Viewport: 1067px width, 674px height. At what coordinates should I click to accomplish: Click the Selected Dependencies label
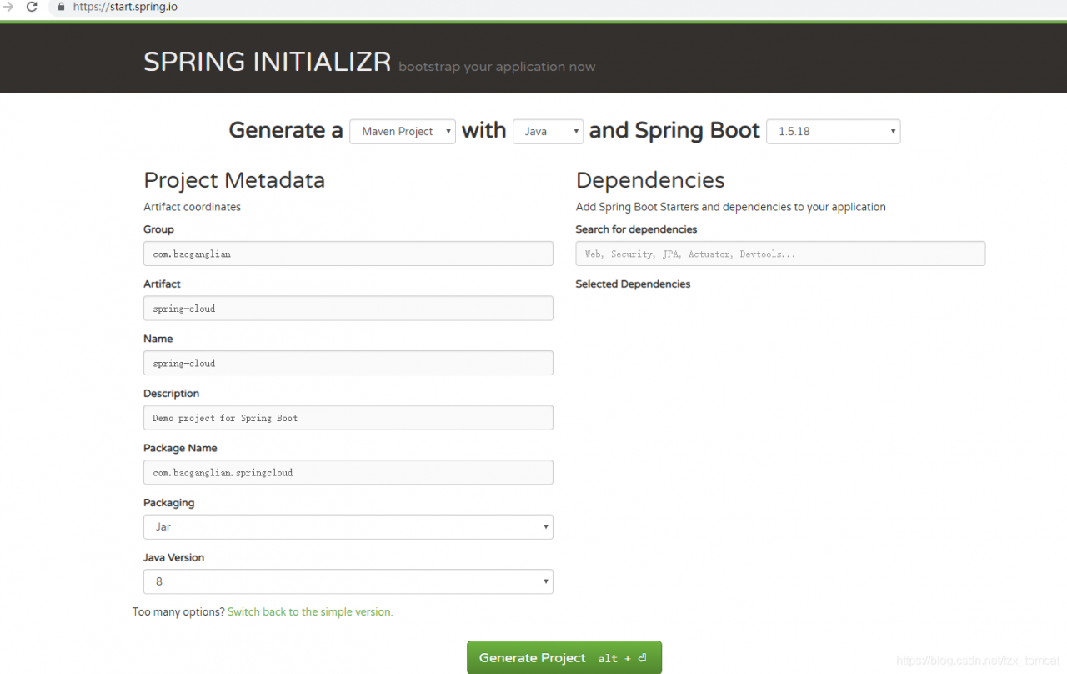633,284
